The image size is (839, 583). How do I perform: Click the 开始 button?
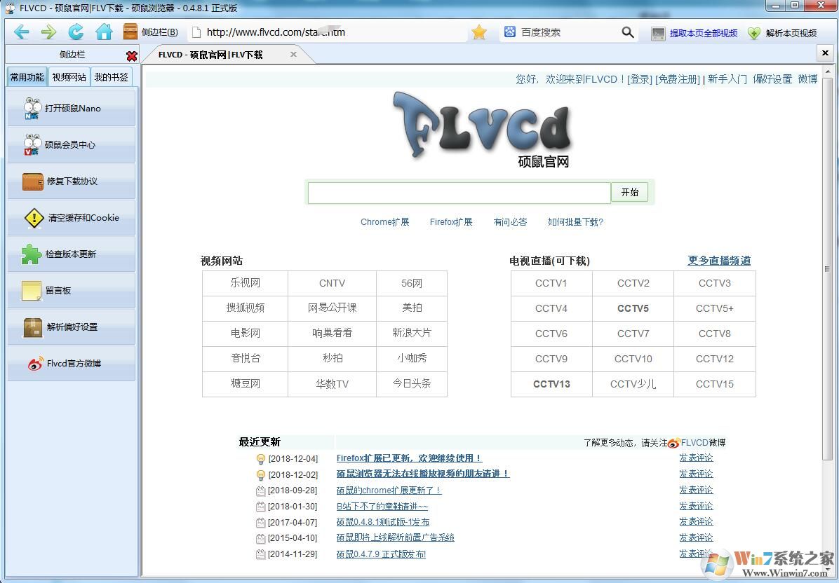629,193
